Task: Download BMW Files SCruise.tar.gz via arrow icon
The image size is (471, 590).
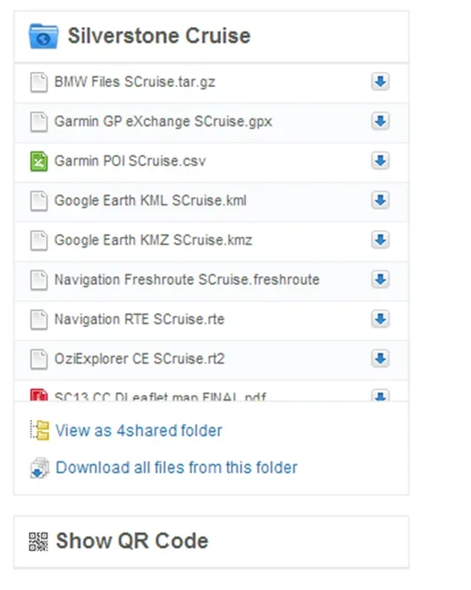Action: 381,82
